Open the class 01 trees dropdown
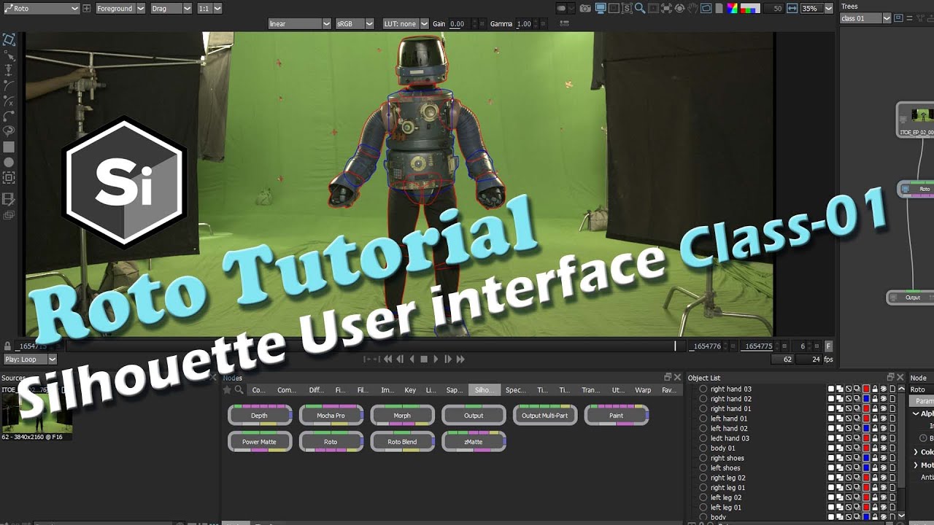The image size is (934, 525). pos(865,18)
